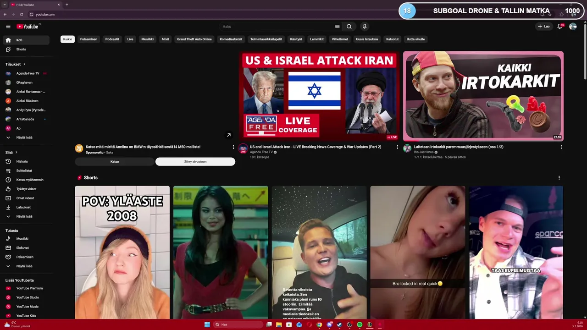587x330 pixels.
Task: Expand Näytä lisää under Sinä section
Action: (25, 216)
